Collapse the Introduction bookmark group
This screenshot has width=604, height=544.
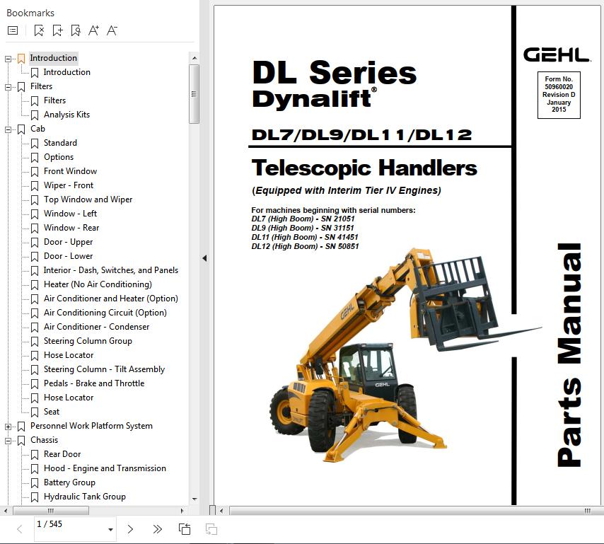pyautogui.click(x=8, y=59)
